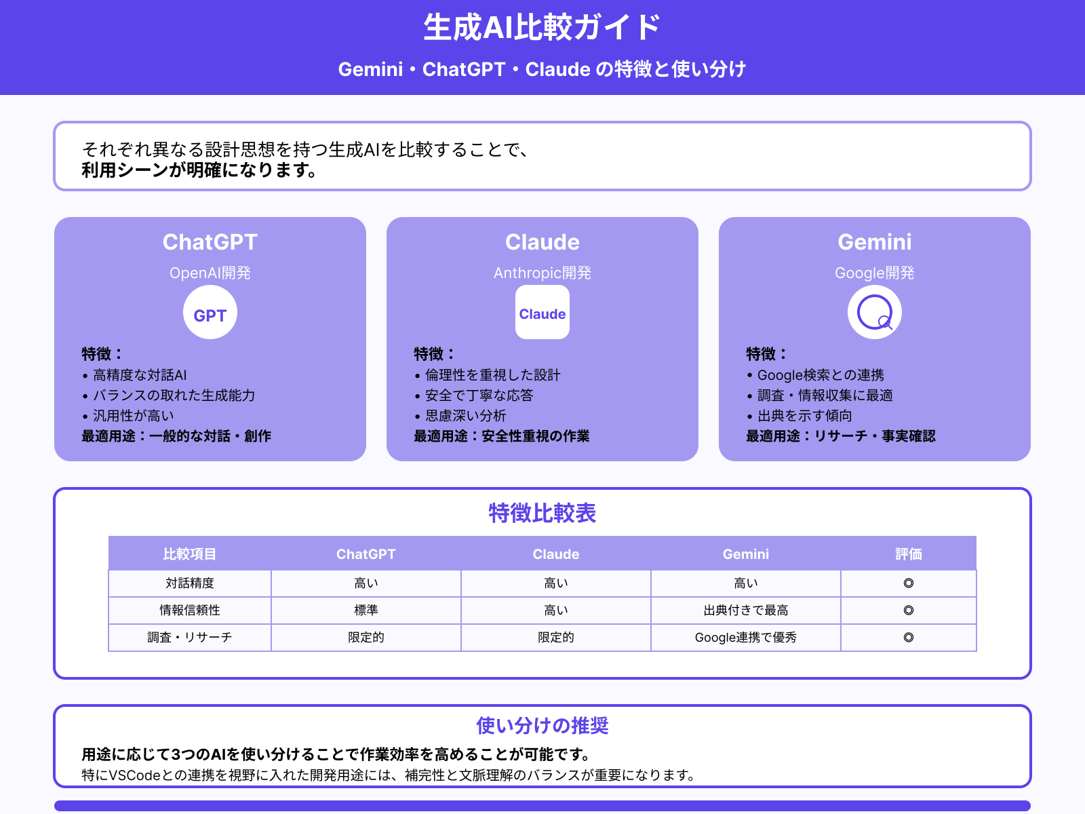Click the ◎ rating for 調査・リサーチ row
1085x814 pixels.
tap(909, 637)
